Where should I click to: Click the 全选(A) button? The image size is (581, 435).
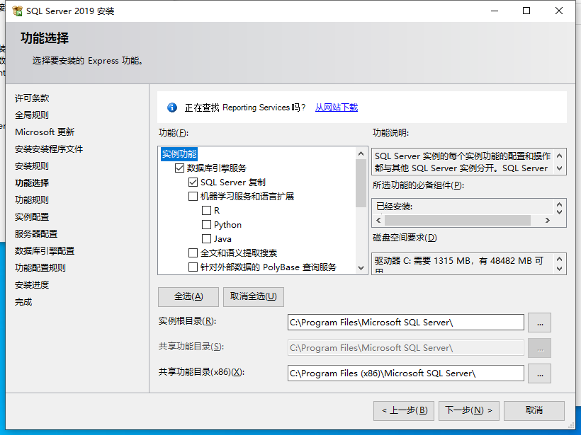click(x=188, y=296)
